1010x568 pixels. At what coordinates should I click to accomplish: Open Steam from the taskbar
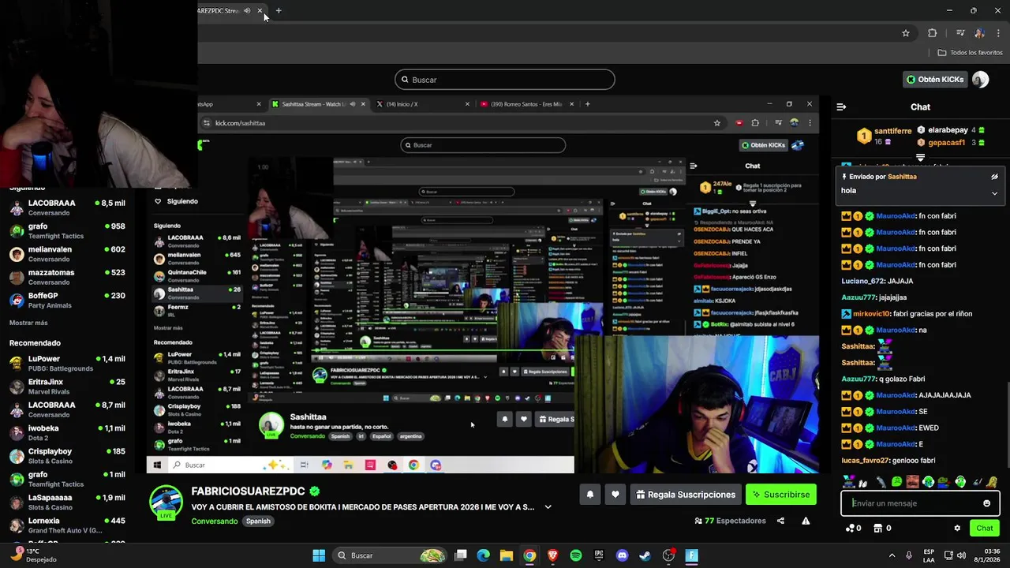click(x=645, y=555)
